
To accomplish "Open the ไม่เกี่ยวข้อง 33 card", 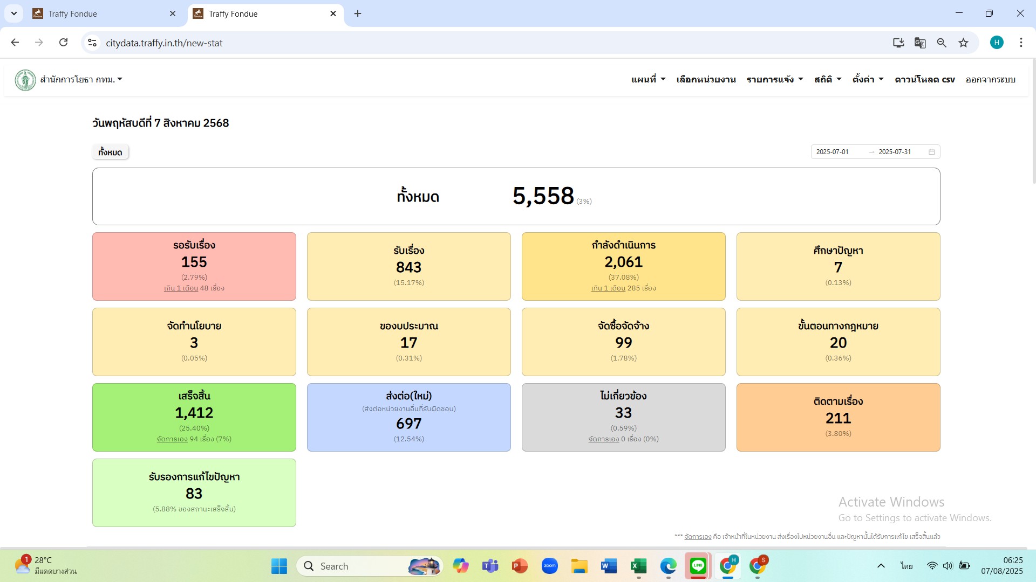I will click(x=624, y=417).
